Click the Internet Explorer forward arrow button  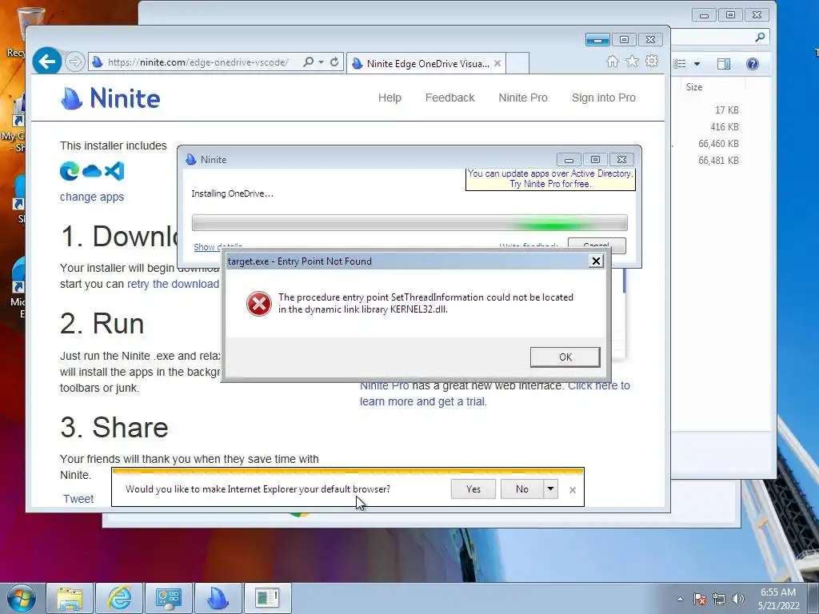pyautogui.click(x=75, y=62)
